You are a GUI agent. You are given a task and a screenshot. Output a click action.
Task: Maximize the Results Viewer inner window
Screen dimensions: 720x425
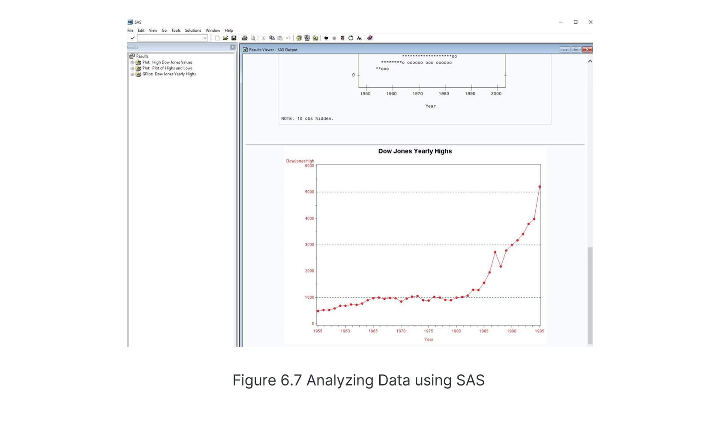(x=576, y=50)
